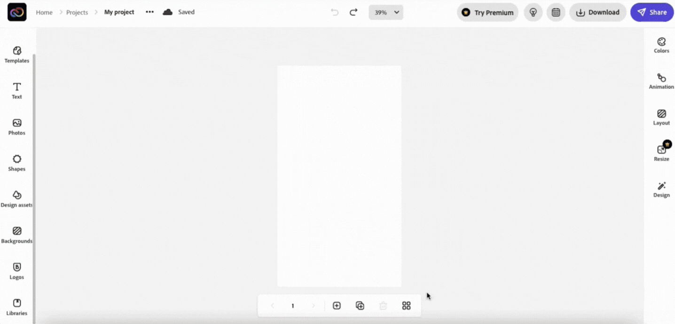Open the Logos panel
This screenshot has width=675, height=324.
[x=17, y=271]
